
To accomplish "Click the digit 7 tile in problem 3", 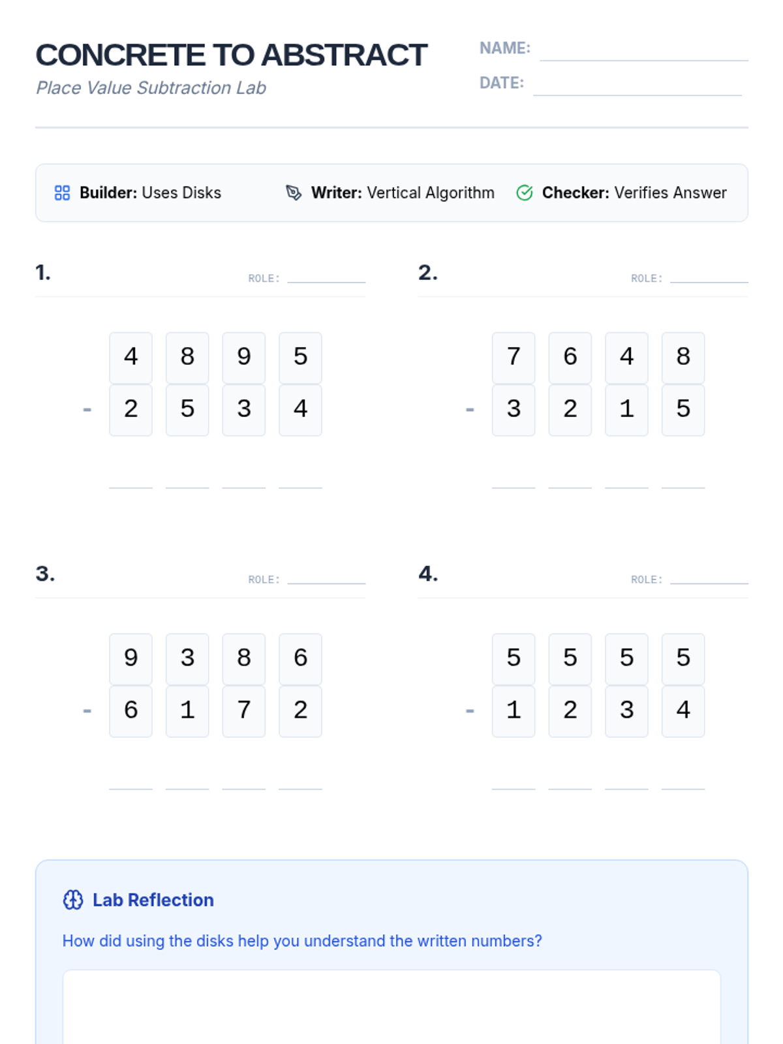I will pyautogui.click(x=244, y=711).
